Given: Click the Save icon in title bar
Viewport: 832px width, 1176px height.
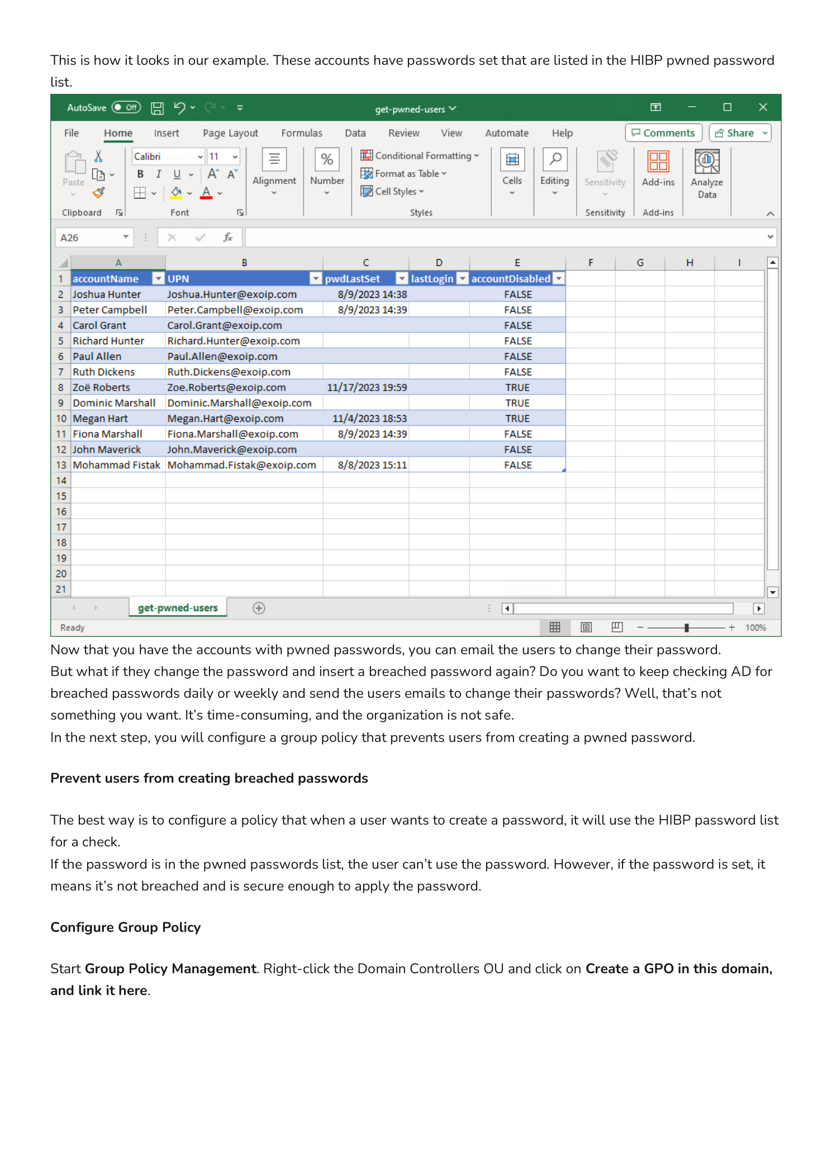Looking at the screenshot, I should [158, 108].
